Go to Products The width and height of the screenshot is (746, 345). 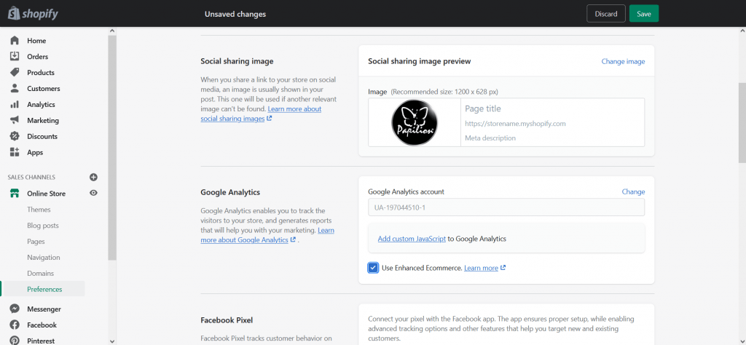(x=41, y=73)
